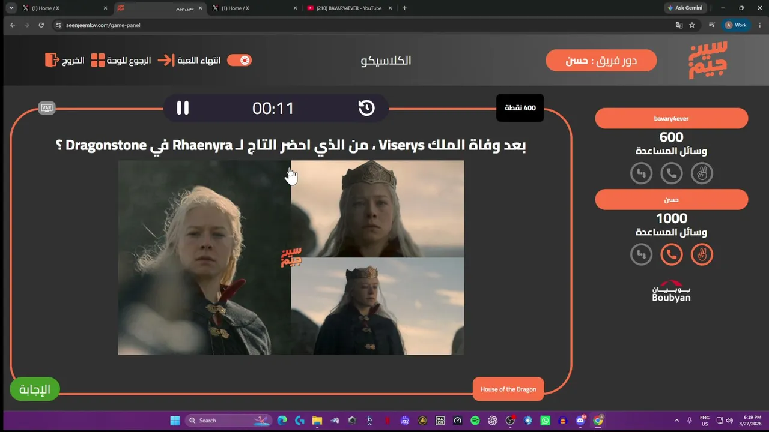The width and height of the screenshot is (769, 432).
Task: Open a new browser tab
Action: click(x=404, y=8)
